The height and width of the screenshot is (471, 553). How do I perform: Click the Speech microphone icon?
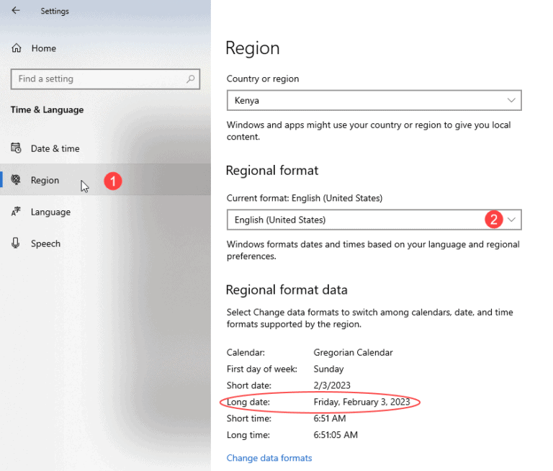16,243
